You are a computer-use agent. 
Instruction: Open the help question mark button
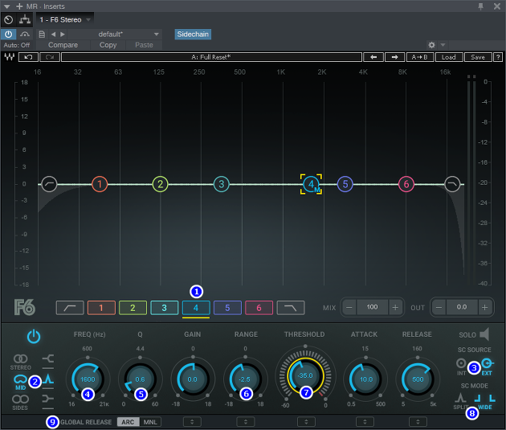(498, 57)
